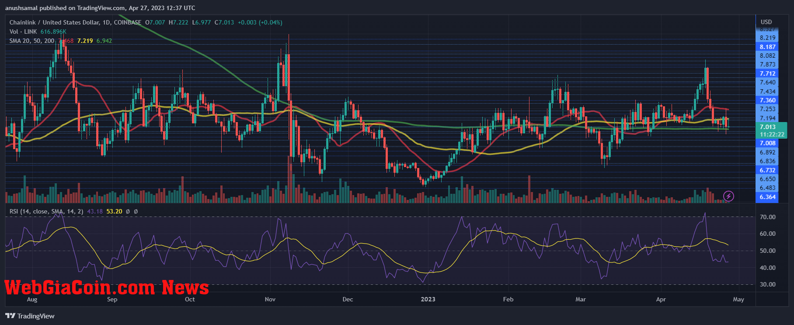Click current price label 7.013
The image size is (794, 325).
(767, 127)
